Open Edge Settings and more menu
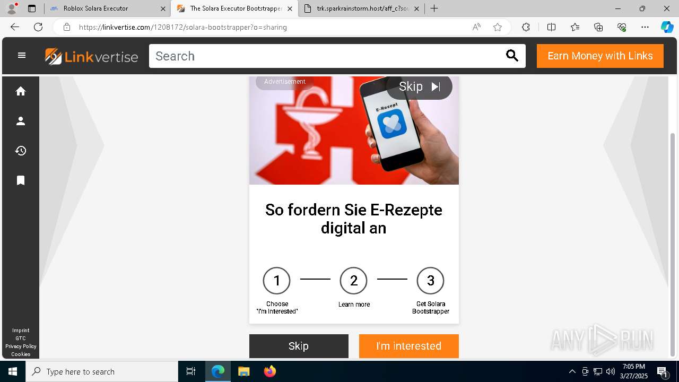 tap(645, 27)
